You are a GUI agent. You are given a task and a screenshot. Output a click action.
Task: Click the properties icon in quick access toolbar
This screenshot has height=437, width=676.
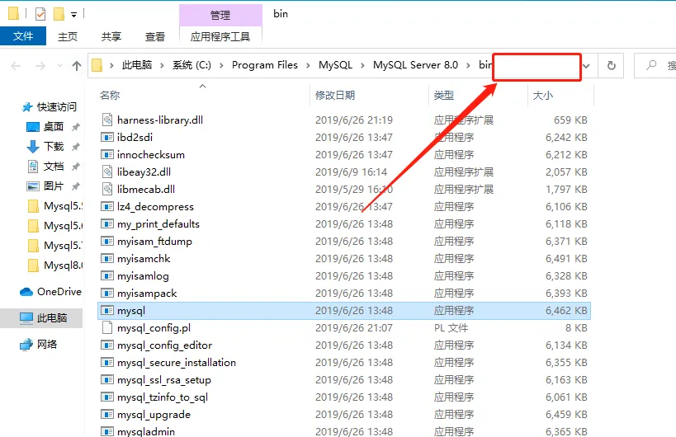[40, 14]
